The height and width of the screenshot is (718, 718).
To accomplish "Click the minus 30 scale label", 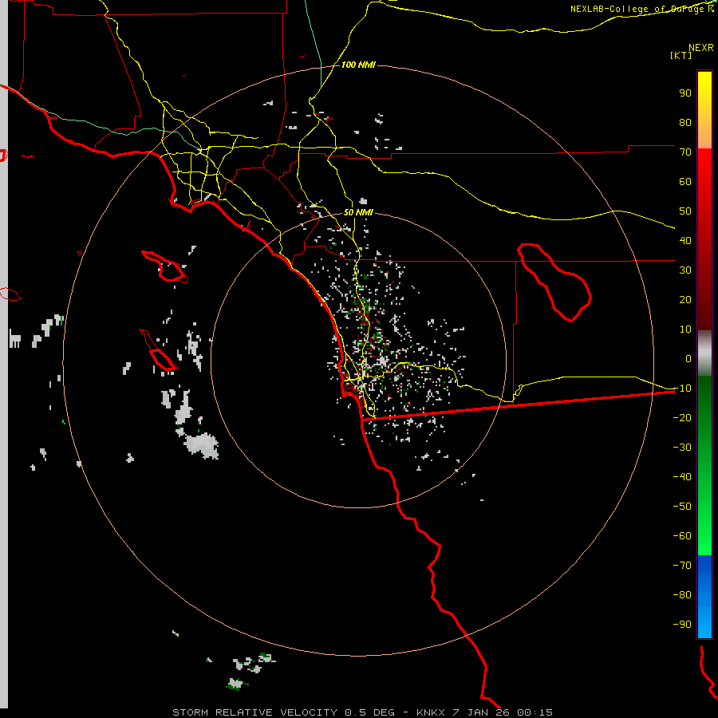I will pyautogui.click(x=682, y=448).
